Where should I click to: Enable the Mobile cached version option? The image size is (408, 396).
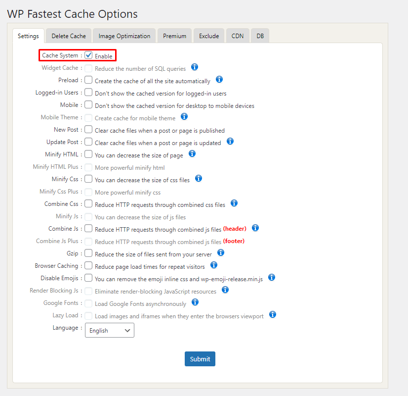[x=87, y=104]
